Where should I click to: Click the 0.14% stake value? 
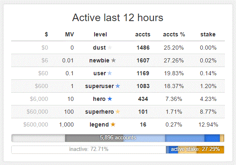208,73
